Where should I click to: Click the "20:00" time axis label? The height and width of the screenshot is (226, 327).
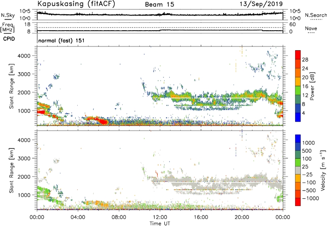tap(242, 217)
